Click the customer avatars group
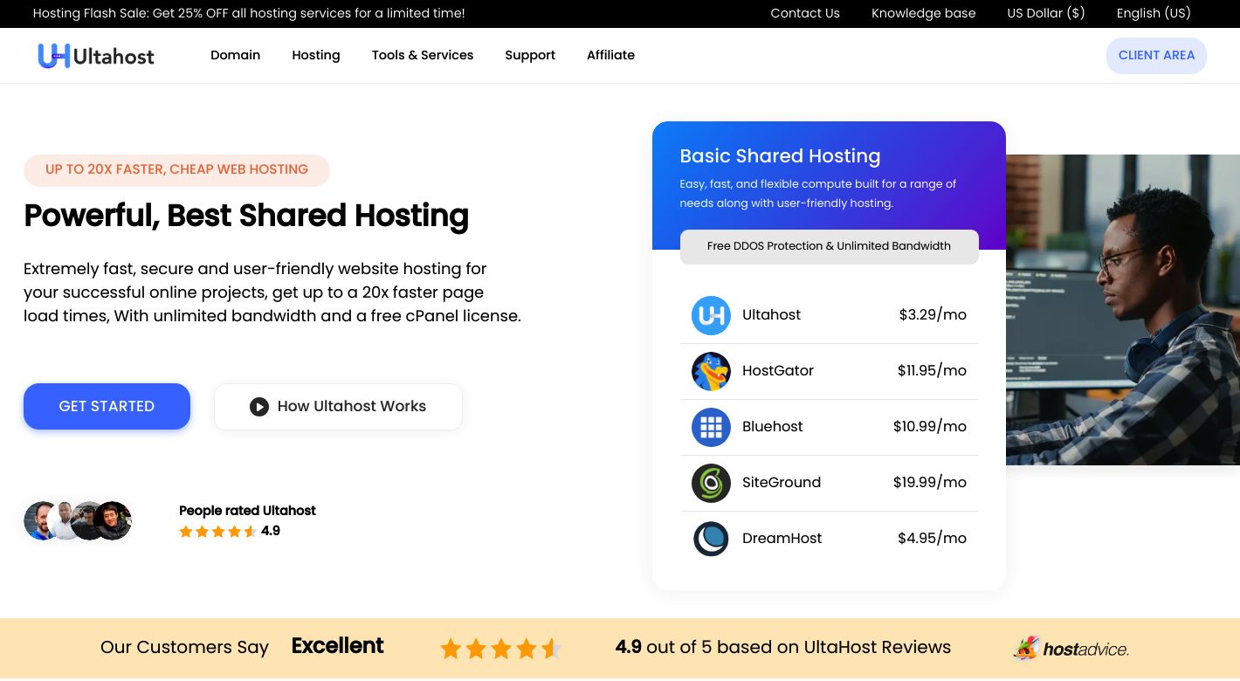The height and width of the screenshot is (681, 1240). [78, 521]
